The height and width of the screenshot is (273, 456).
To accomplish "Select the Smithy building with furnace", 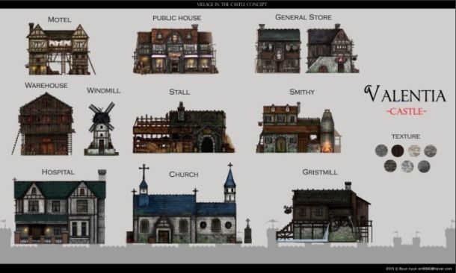I will point(299,128).
